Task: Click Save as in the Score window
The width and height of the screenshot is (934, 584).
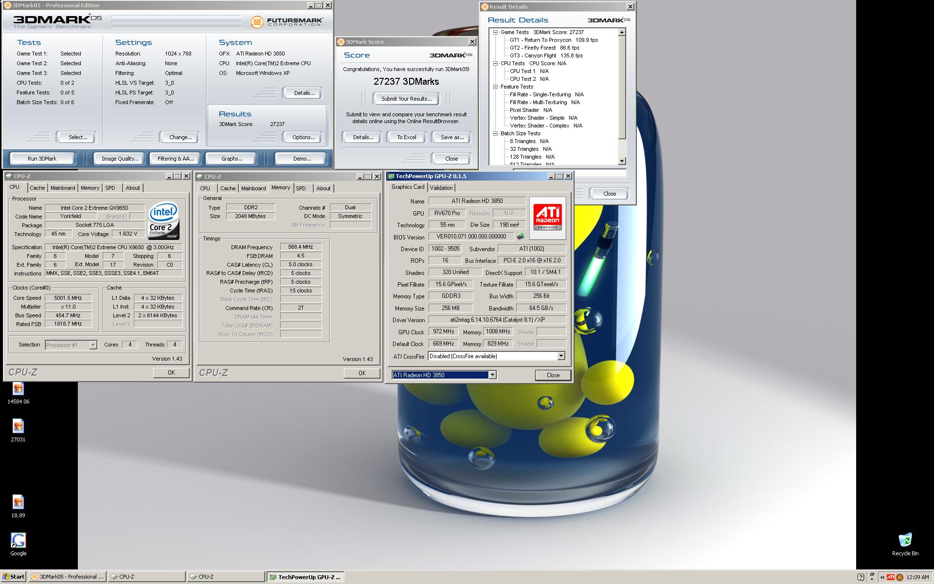Action: point(452,137)
